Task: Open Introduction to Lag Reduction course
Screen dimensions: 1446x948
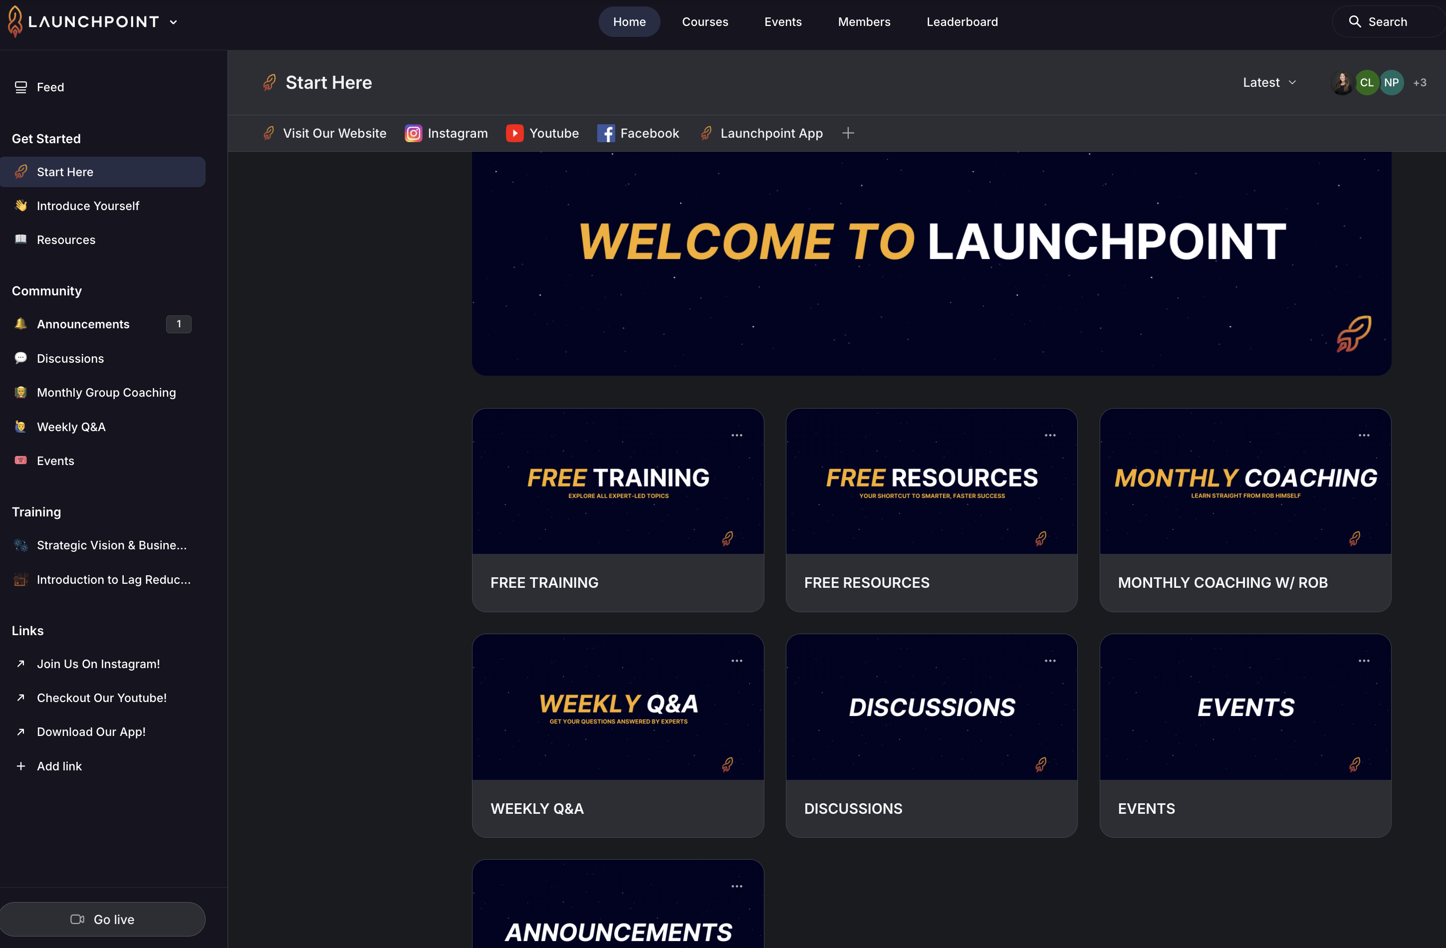Action: [103, 580]
